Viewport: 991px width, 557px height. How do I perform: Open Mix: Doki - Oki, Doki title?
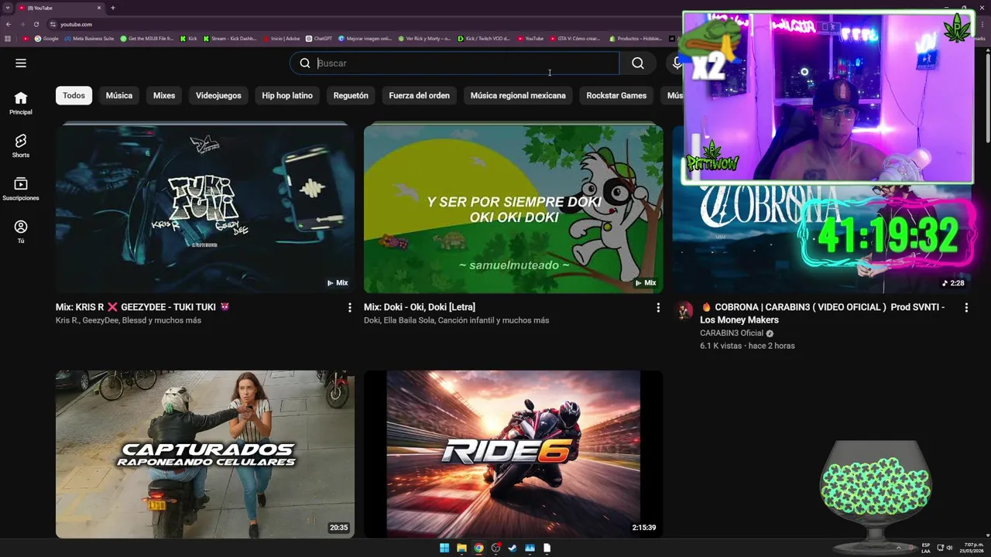click(x=420, y=307)
